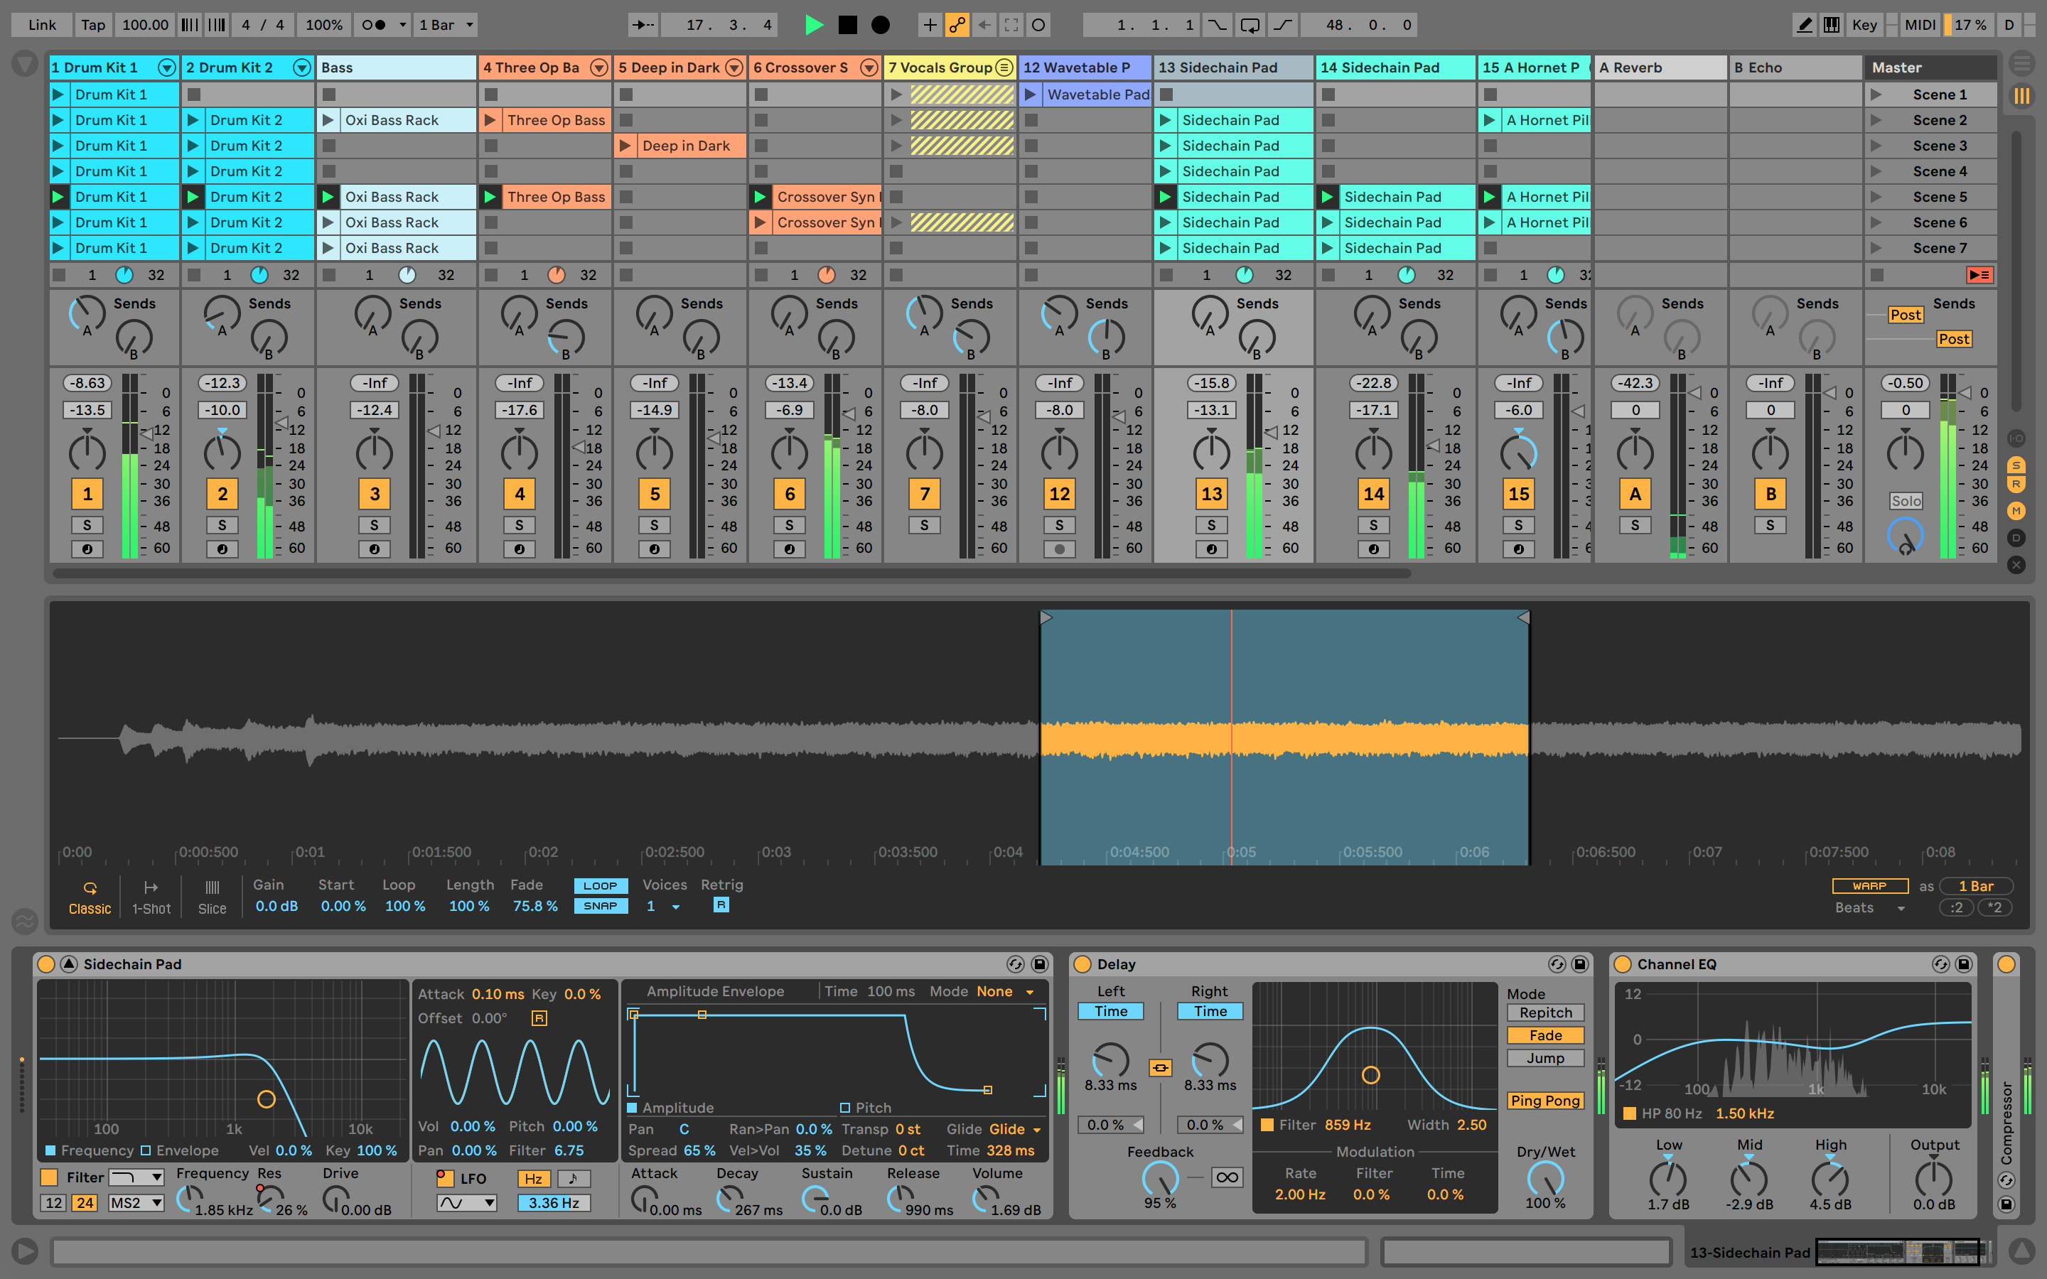Adjust the Delay Feedback knob
This screenshot has width=2047, height=1279.
pos(1160,1178)
